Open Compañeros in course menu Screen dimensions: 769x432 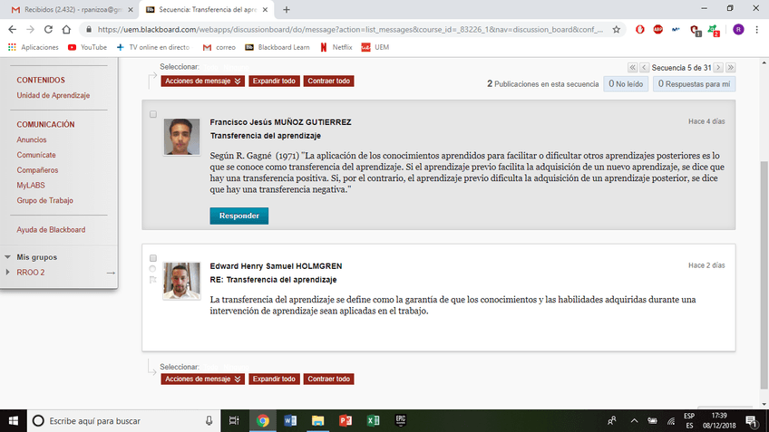tap(37, 170)
